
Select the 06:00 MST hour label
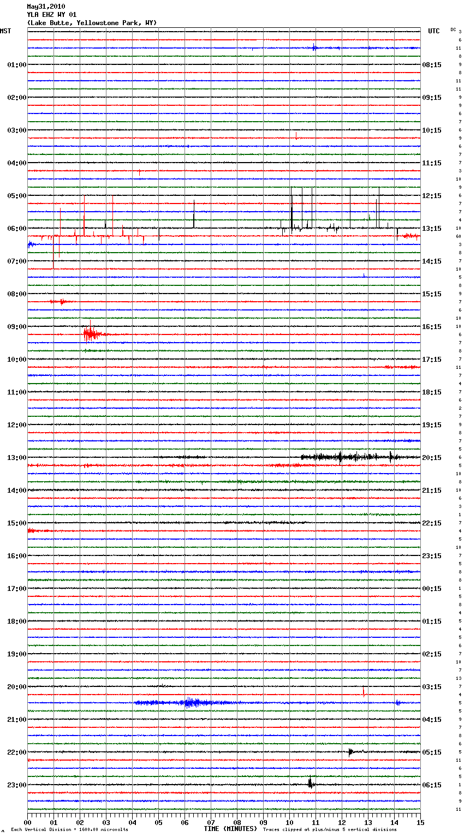click(x=17, y=229)
